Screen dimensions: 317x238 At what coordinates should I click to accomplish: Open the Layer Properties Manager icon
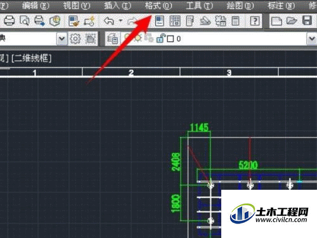click(112, 39)
